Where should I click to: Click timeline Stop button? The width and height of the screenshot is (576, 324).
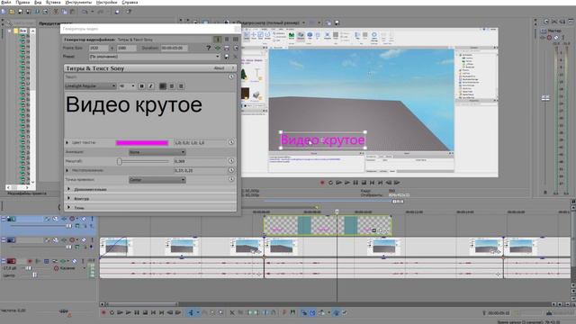tap(145, 312)
